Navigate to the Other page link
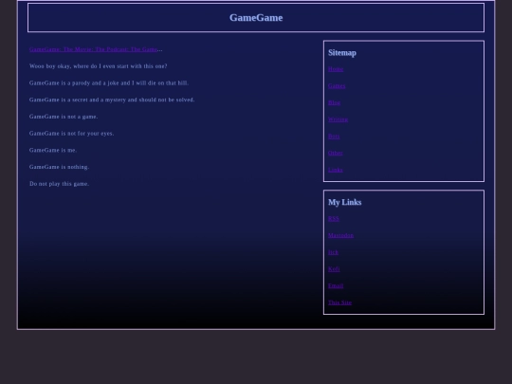512x384 pixels. pos(336,153)
